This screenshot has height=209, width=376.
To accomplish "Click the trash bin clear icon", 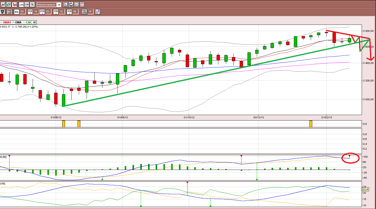I will (x=3, y=12).
